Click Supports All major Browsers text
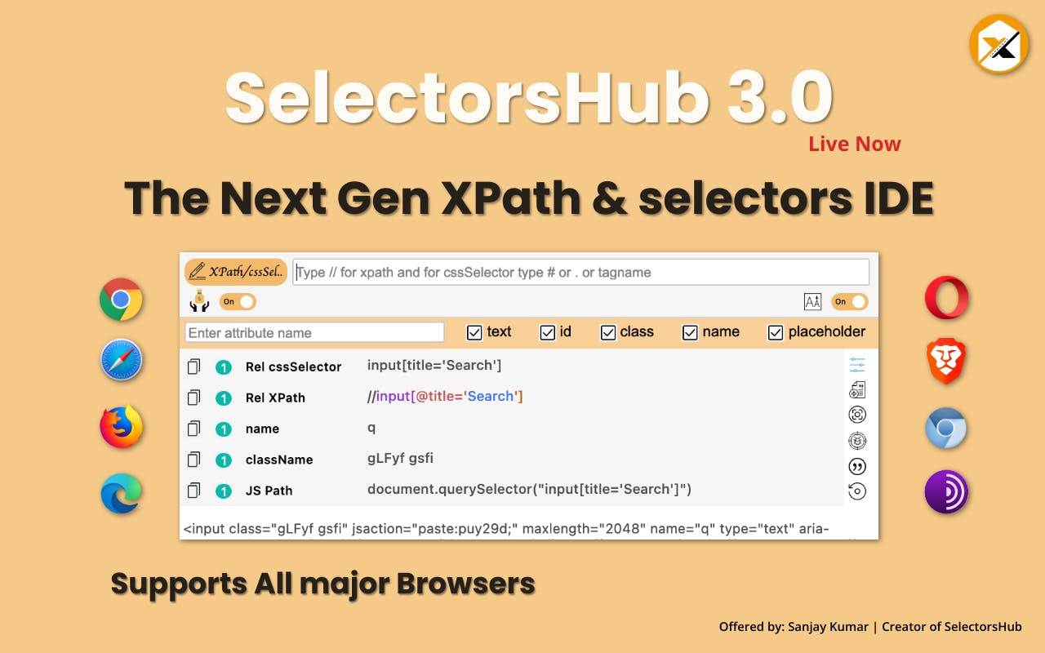Screen dimensions: 1045x653 [323, 584]
